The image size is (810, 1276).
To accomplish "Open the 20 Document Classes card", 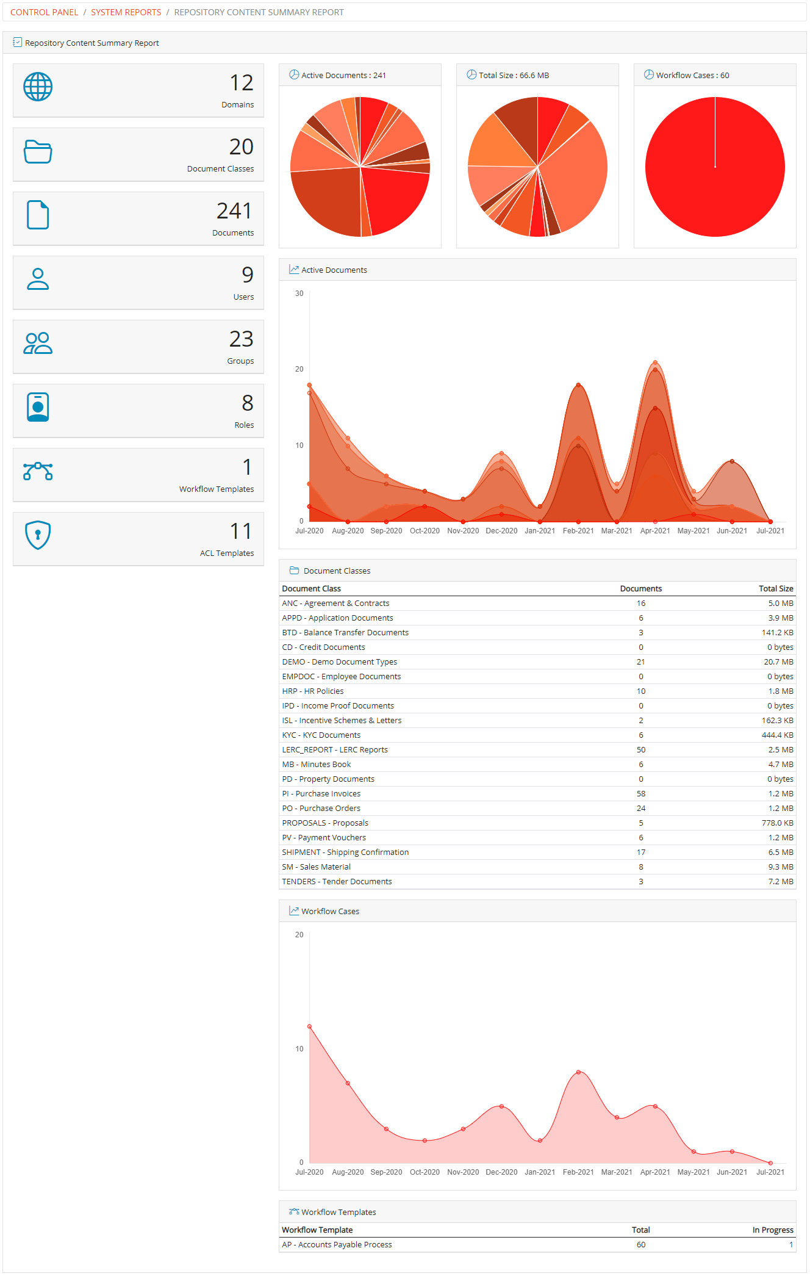I will pyautogui.click(x=138, y=154).
